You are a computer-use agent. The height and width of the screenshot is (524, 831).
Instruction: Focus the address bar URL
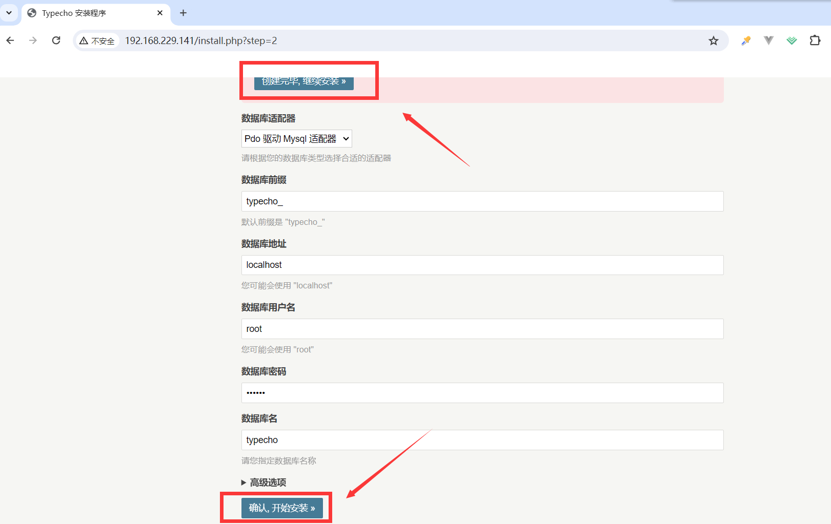(201, 40)
